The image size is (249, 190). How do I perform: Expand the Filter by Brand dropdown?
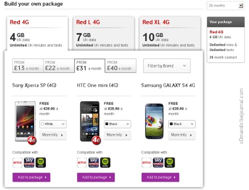click(167, 66)
